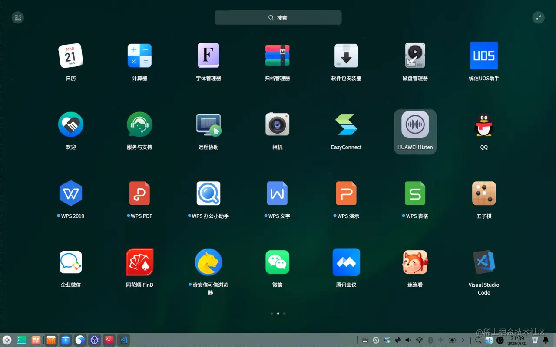Launch QQ penguin app

coord(484,125)
